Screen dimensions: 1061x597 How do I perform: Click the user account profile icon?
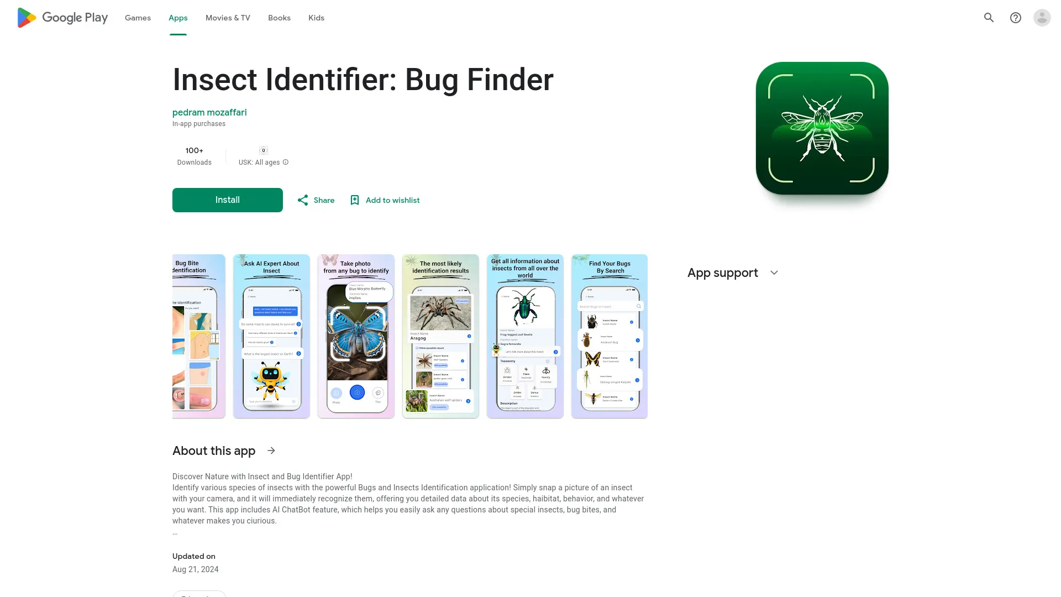point(1041,18)
